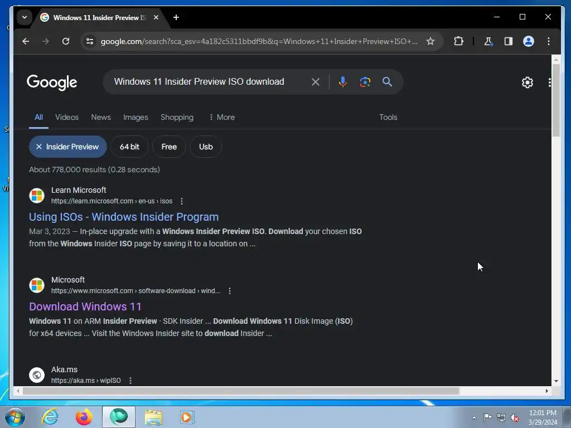
Task: Open search Tools options
Action: tap(388, 117)
